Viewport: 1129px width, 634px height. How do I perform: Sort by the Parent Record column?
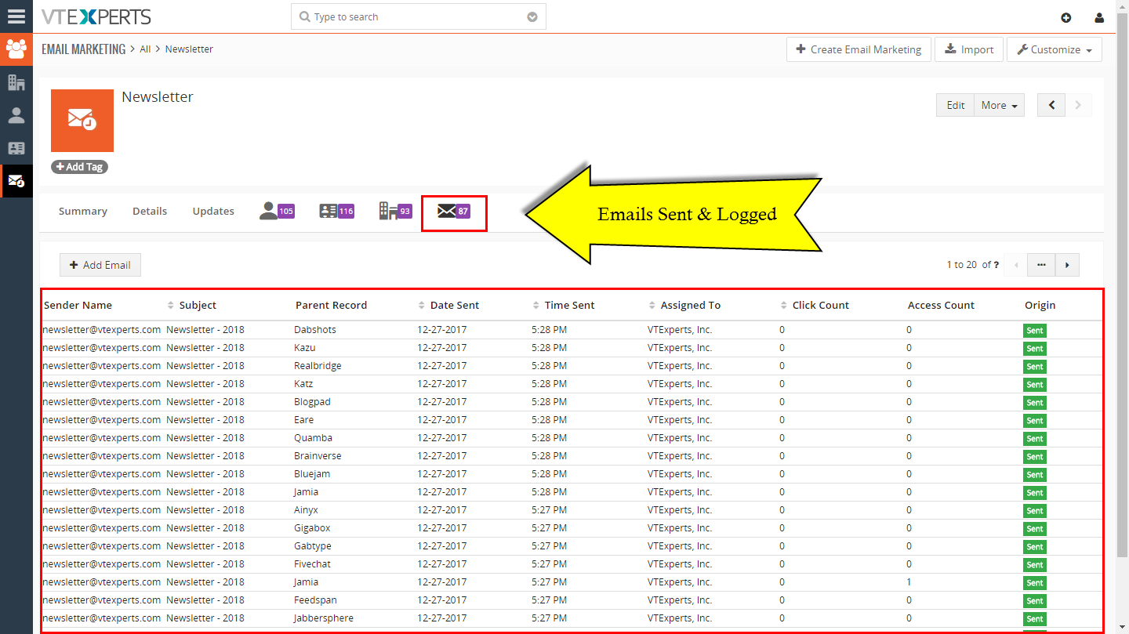coord(331,305)
